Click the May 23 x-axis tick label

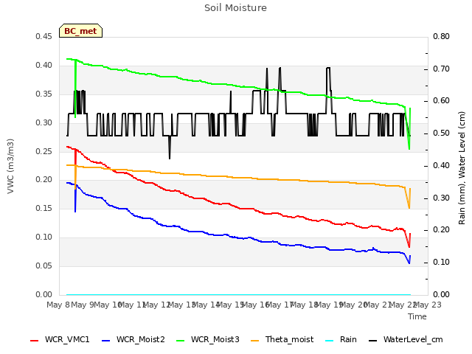coord(426,305)
